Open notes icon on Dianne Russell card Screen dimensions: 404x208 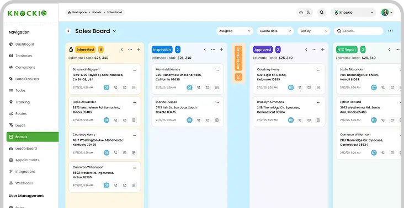(217, 120)
